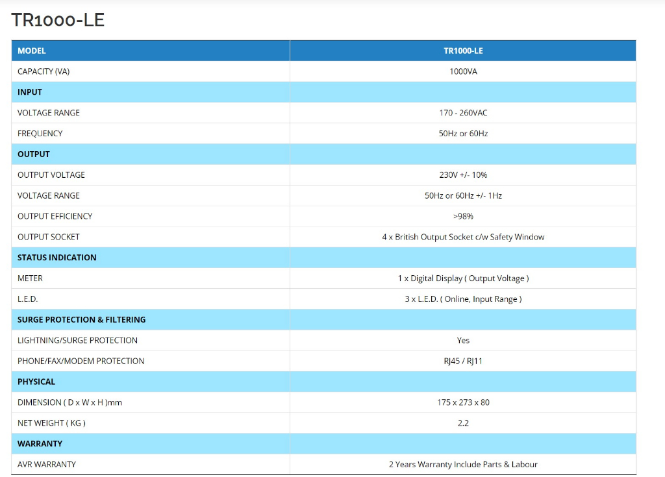The image size is (665, 477).
Task: Click the STATUS INDICATION section header
Action: [57, 258]
